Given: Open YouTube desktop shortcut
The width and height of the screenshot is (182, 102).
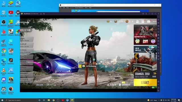Looking at the screenshot, I should point(11,14).
